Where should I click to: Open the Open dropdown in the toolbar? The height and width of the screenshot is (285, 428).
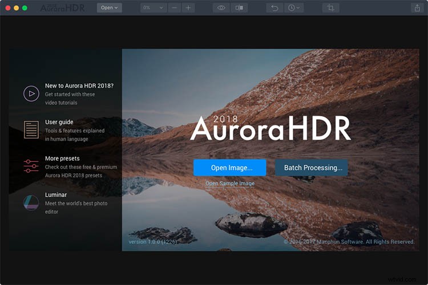click(109, 7)
